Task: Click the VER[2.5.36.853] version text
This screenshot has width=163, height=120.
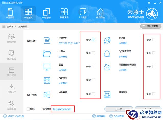Action: point(16,116)
